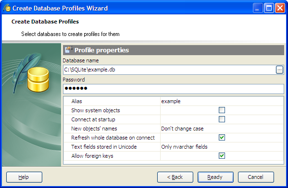
Task: Open the "Only nvarchar fields" Unicode option
Action: pos(184,147)
